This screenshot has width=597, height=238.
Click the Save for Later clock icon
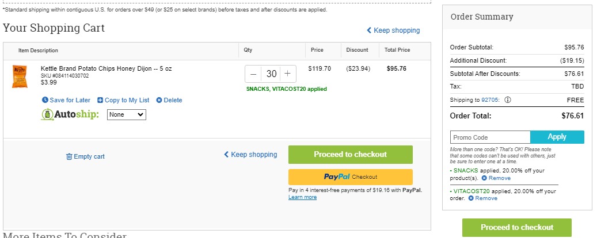[45, 100]
